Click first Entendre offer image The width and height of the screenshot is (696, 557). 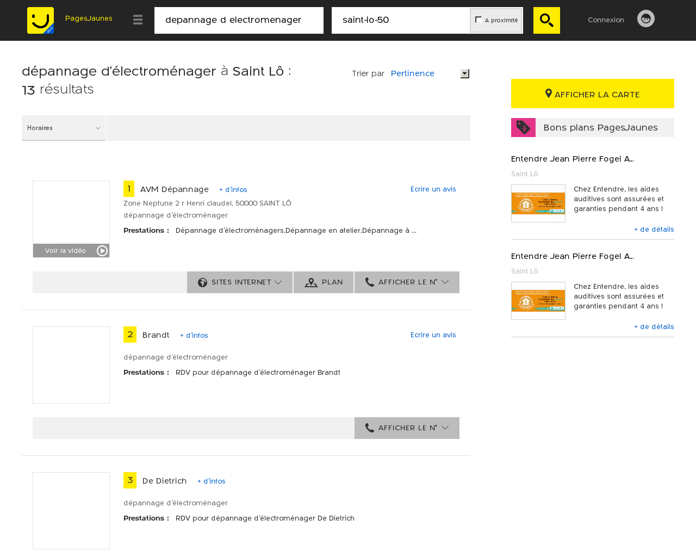[538, 203]
